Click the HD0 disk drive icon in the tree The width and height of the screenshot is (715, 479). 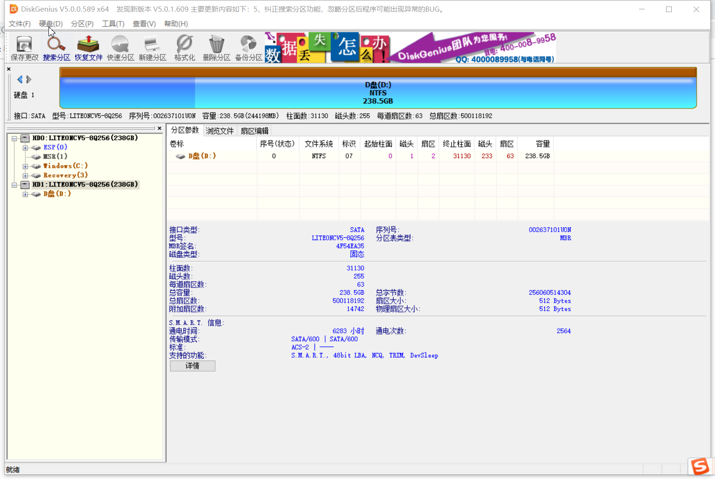click(25, 138)
